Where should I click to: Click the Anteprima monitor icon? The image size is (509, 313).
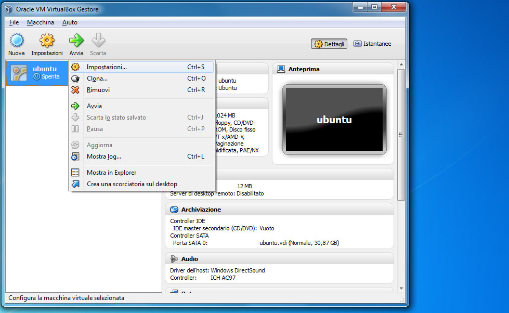(x=281, y=69)
